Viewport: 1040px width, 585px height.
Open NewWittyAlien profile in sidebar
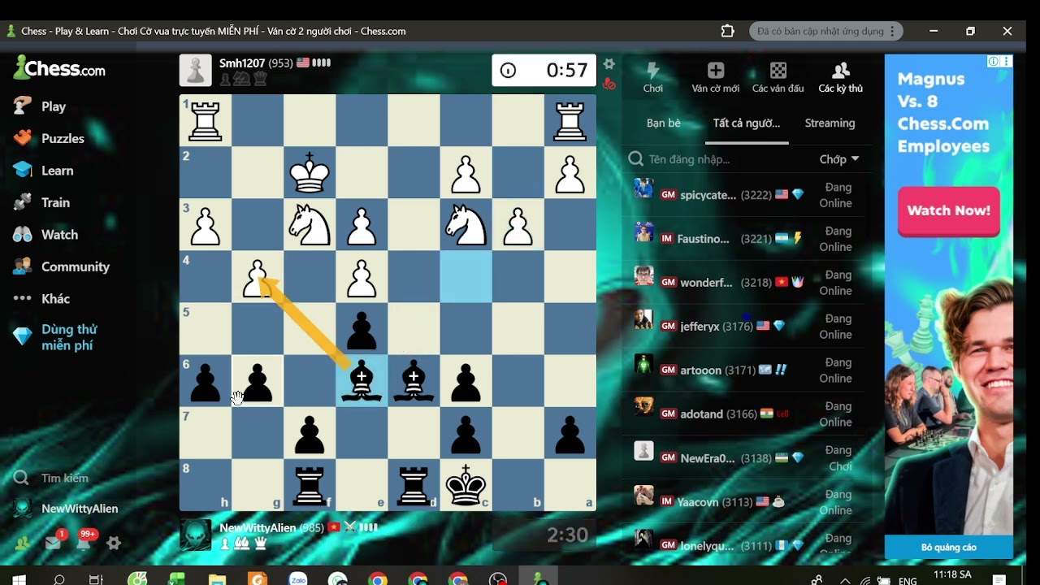[x=66, y=509]
